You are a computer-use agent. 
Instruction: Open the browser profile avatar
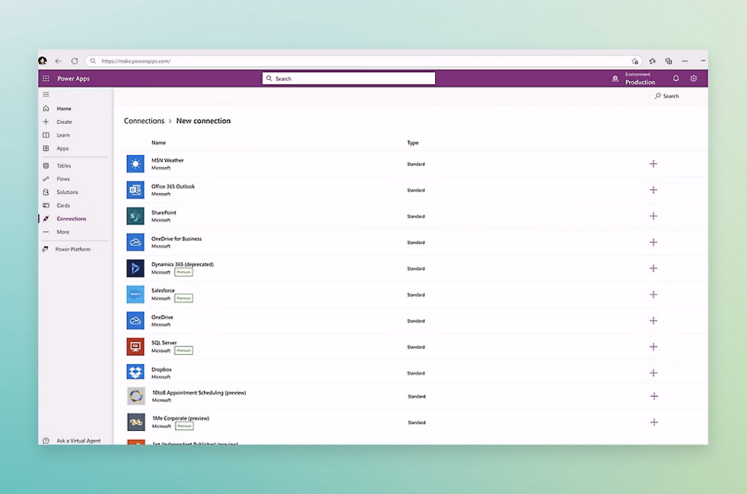point(43,61)
